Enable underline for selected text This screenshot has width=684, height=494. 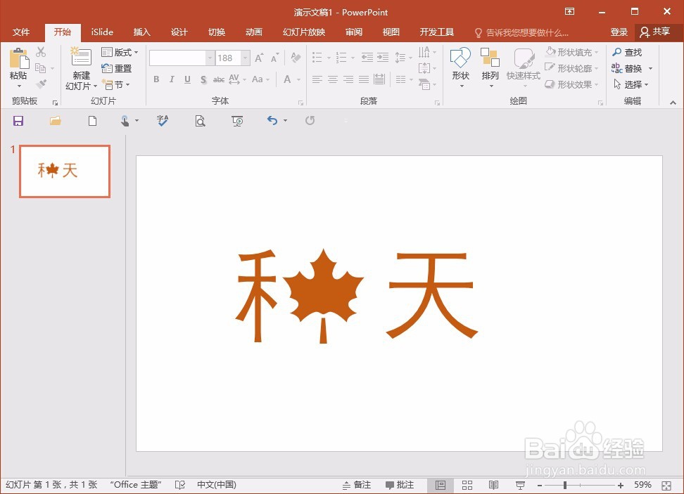coord(187,79)
